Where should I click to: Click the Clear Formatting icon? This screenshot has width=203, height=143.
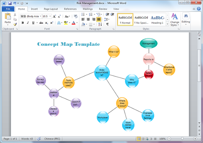click(76, 16)
